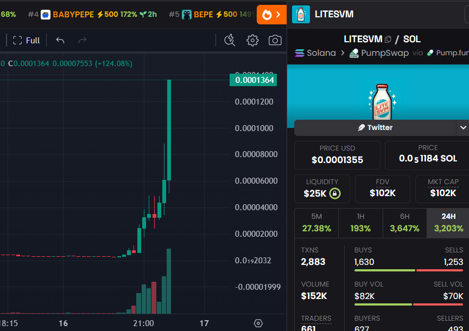Expand the socials dropdown chevron

463,128
